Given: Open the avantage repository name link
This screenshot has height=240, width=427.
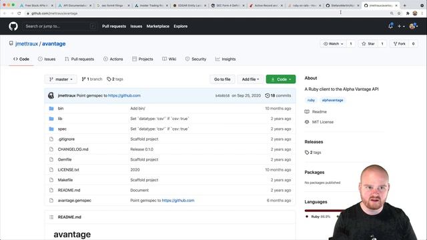Looking at the screenshot, I should point(53,44).
